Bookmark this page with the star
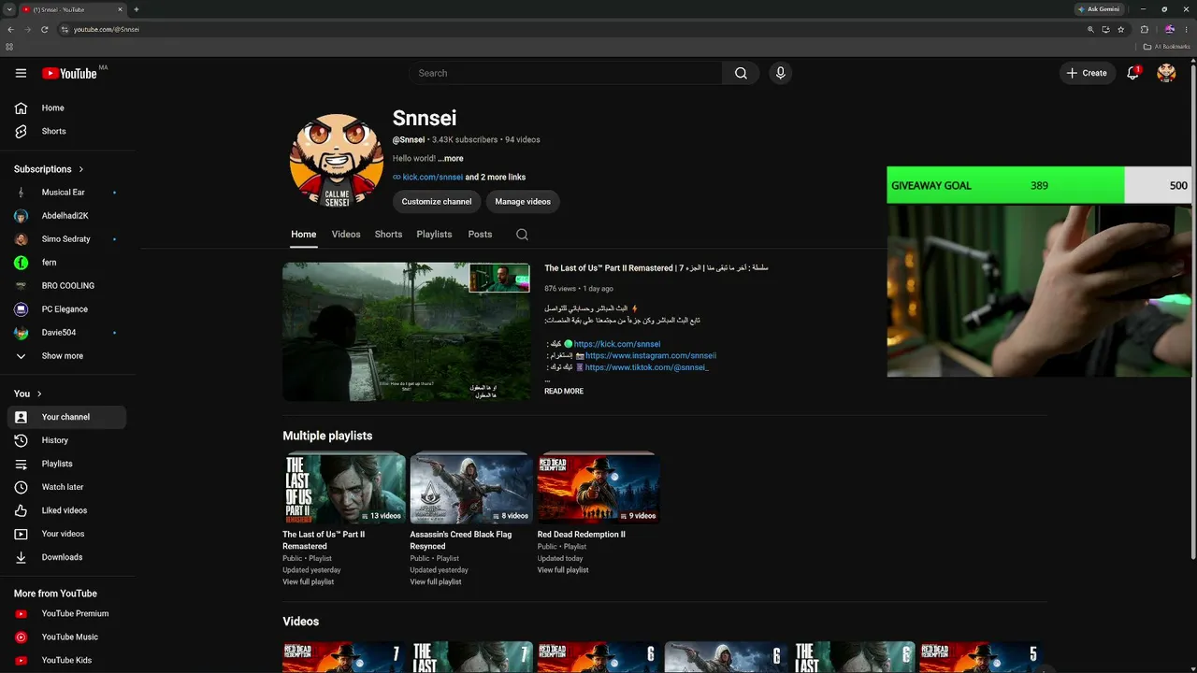 [1121, 29]
